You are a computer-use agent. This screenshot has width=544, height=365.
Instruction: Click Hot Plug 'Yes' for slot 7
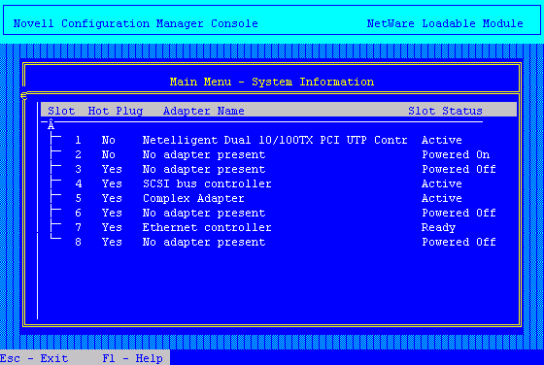tap(112, 227)
